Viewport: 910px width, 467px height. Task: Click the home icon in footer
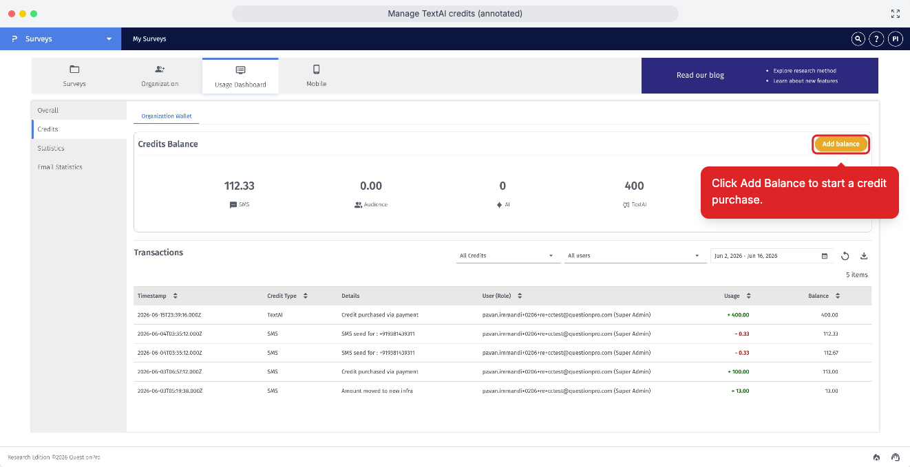(x=876, y=457)
